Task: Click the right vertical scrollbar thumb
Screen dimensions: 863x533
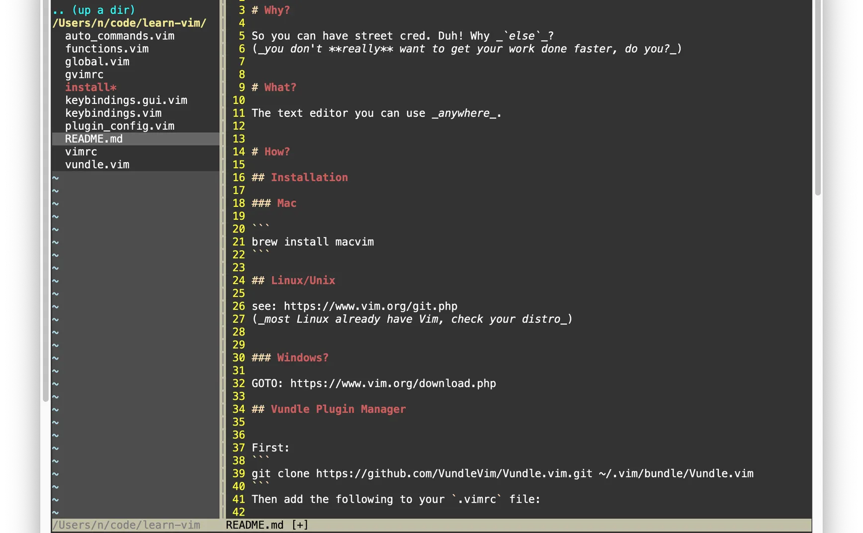Action: (x=818, y=97)
